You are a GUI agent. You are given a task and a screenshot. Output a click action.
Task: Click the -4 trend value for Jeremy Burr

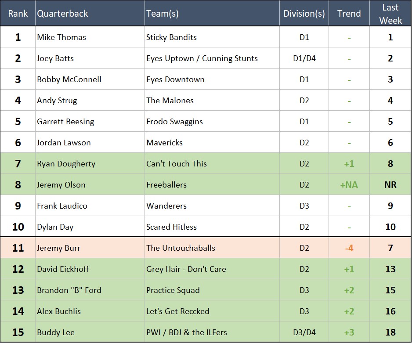click(x=349, y=248)
